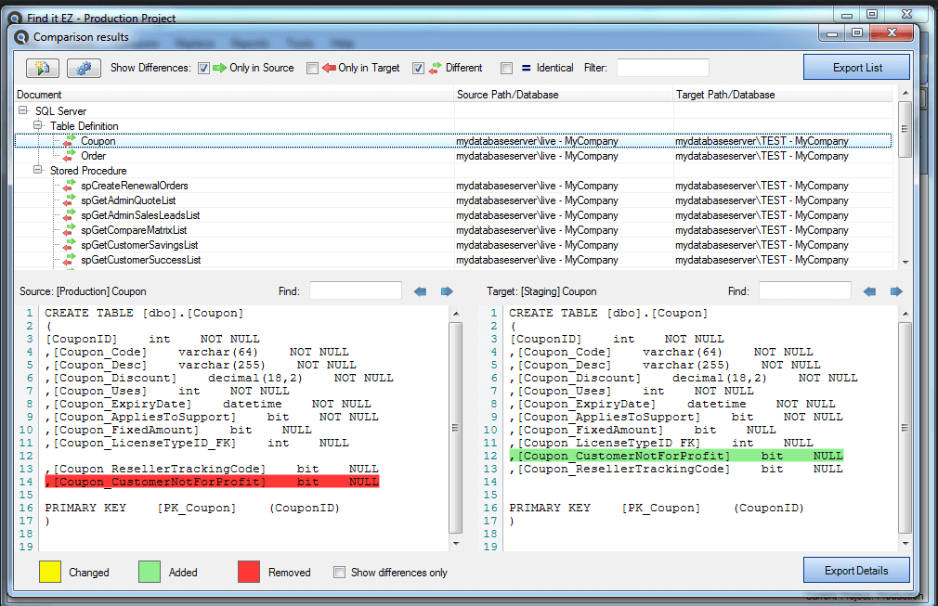This screenshot has height=606, width=938.
Task: Collapse the Table Definition node
Action: pos(38,126)
